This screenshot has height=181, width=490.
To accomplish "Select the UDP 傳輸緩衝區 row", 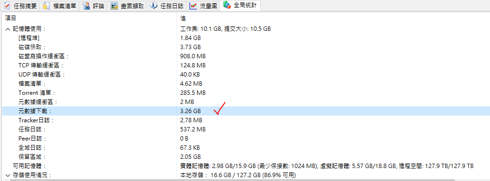I will coord(246,75).
